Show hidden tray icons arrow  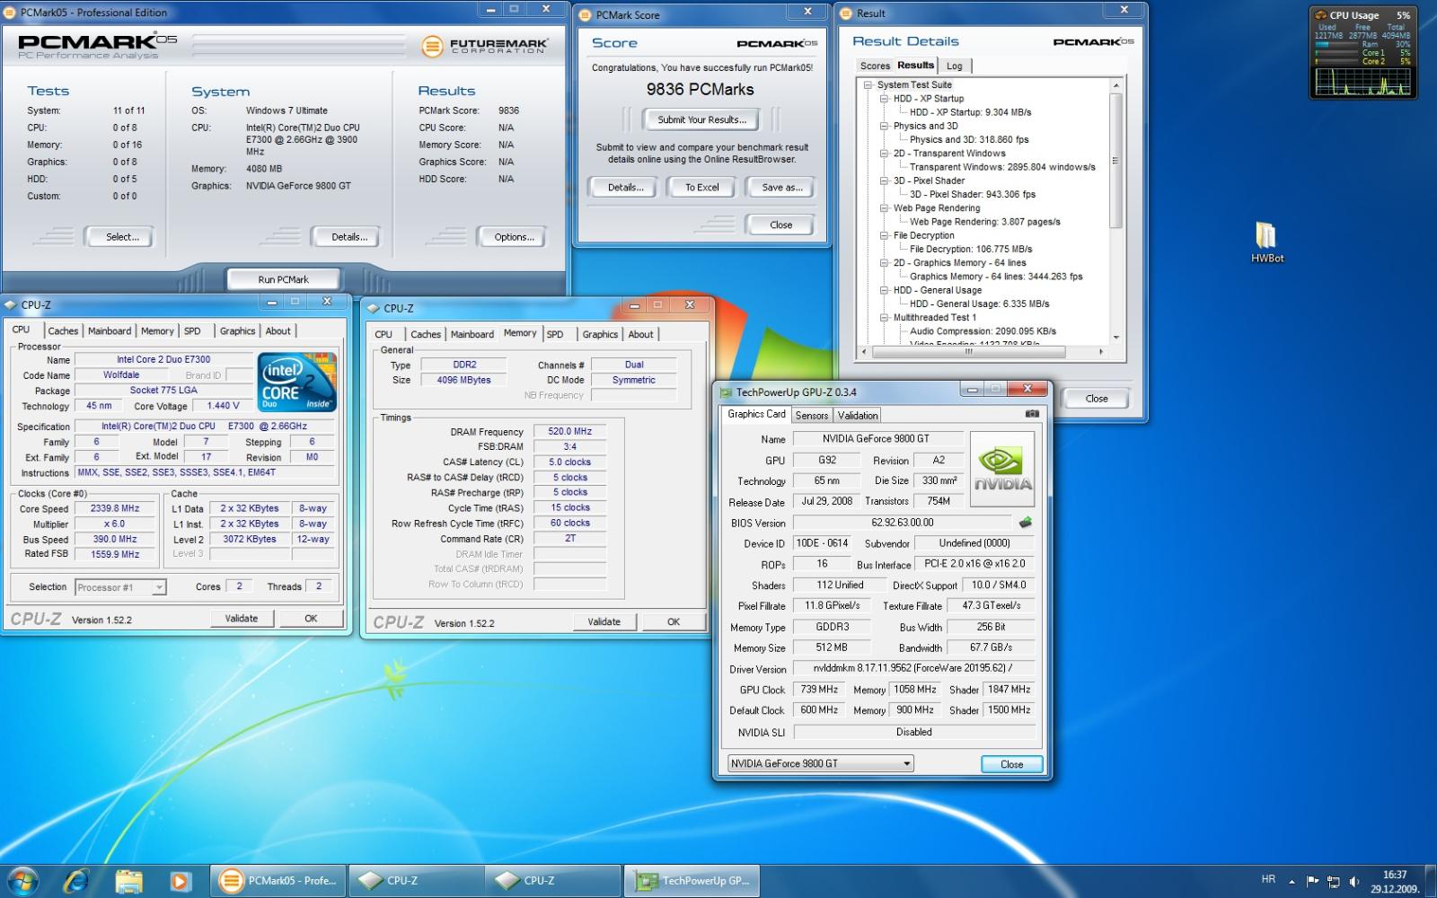click(x=1292, y=881)
